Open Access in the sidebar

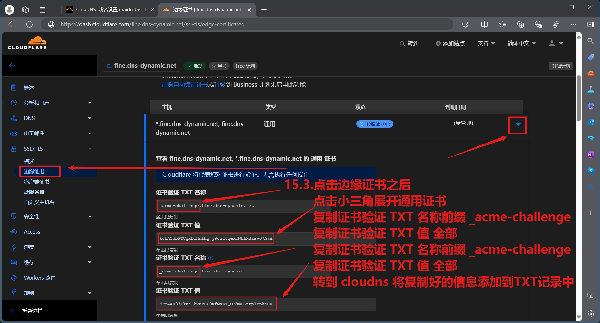(32, 232)
